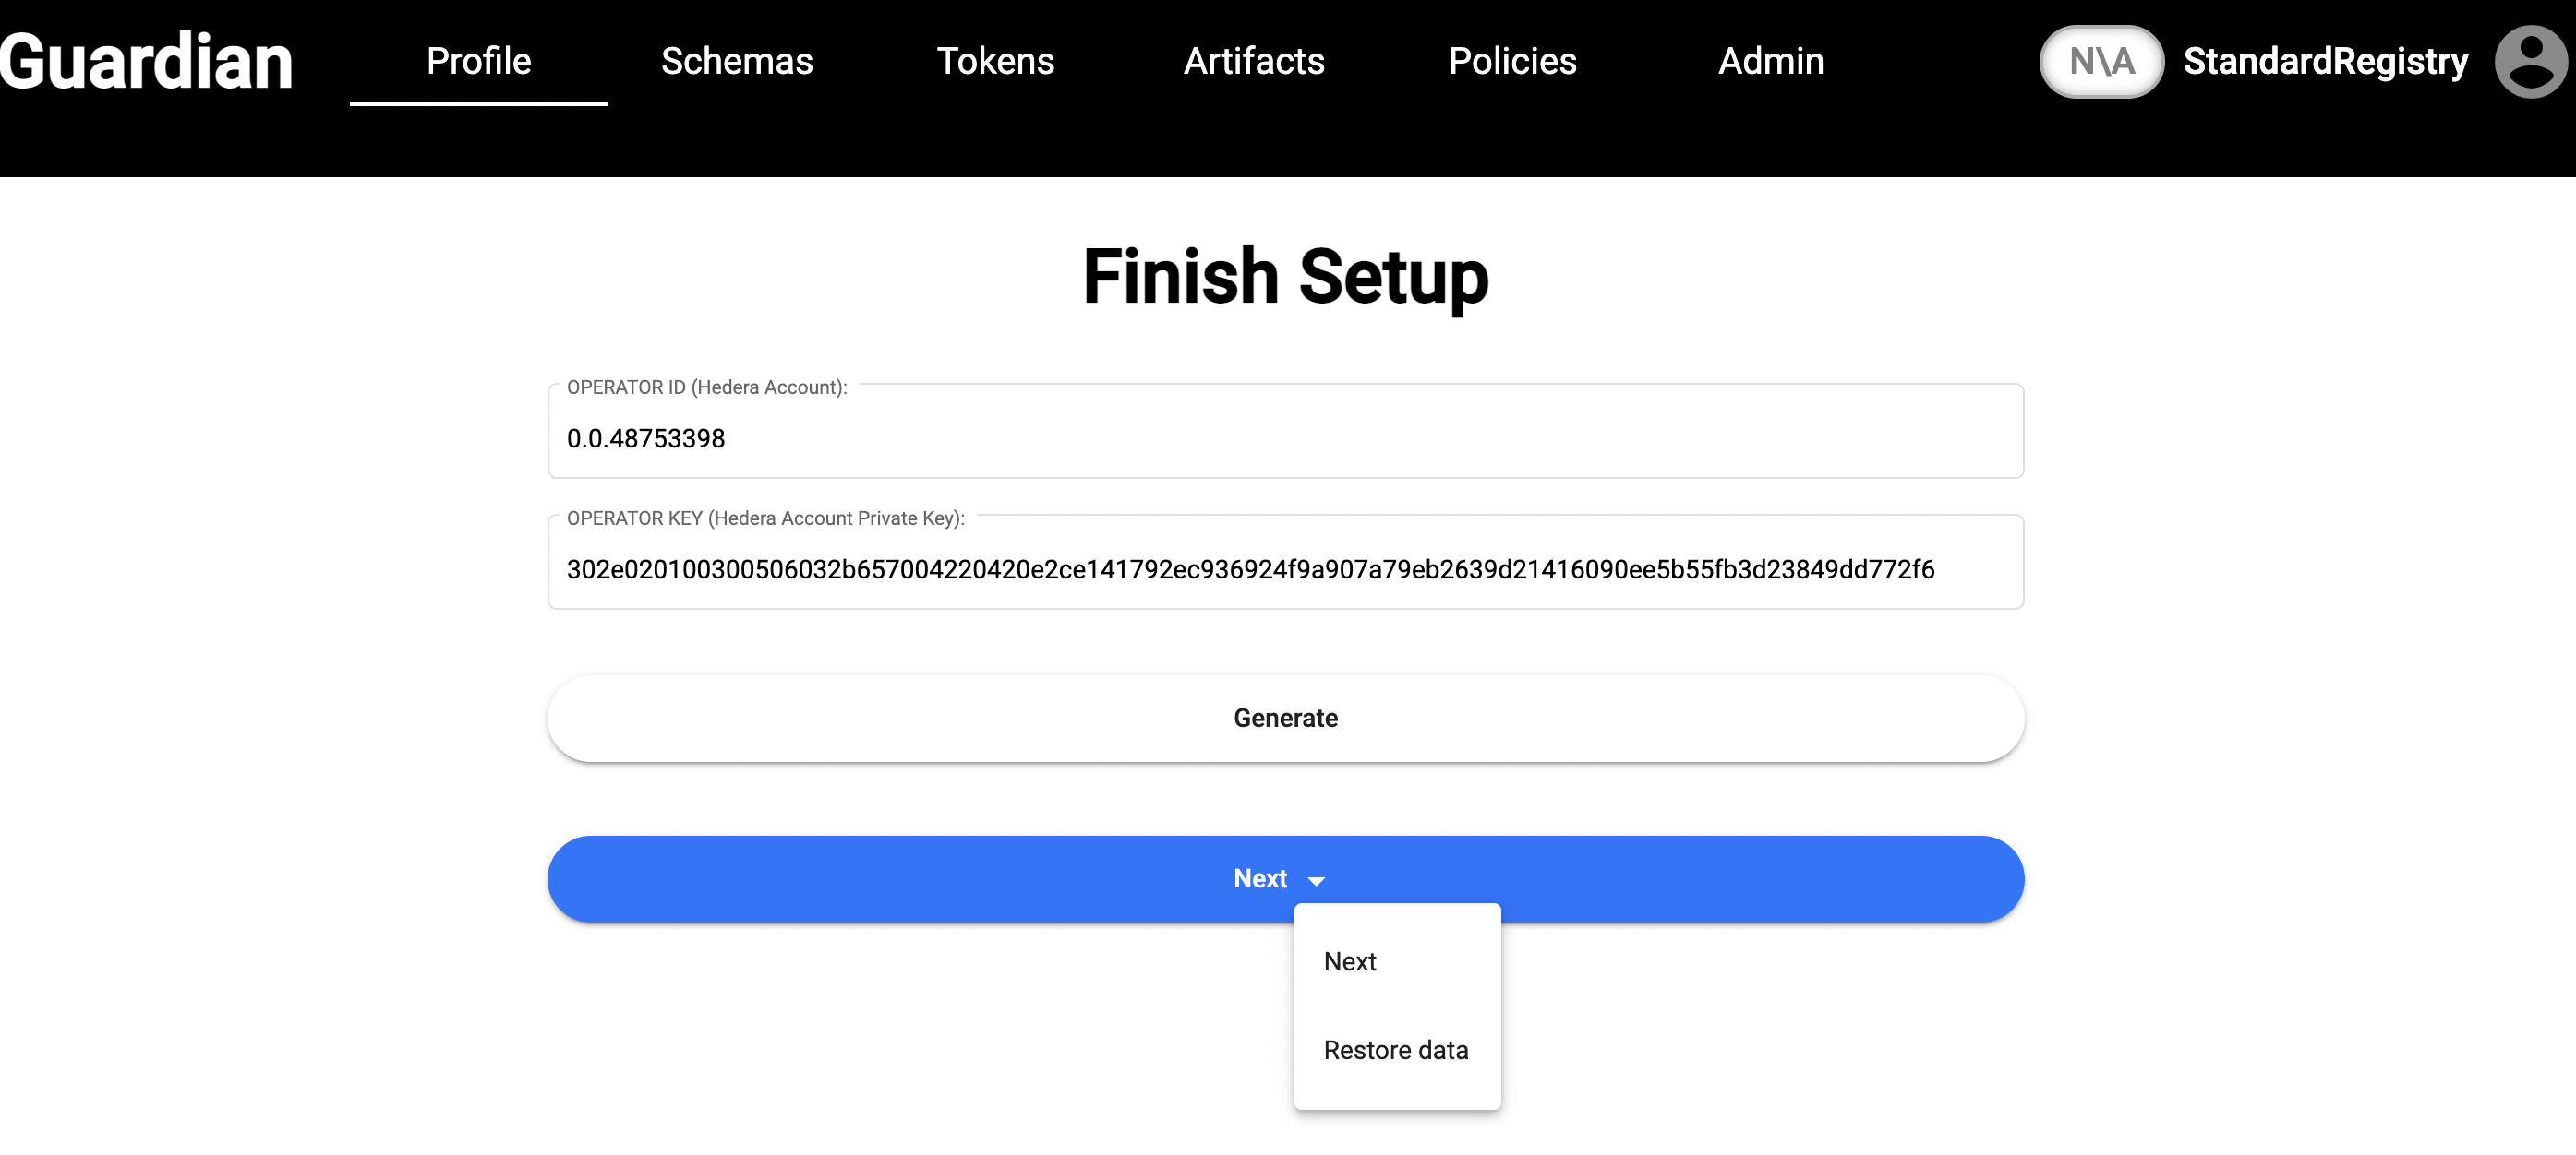Click the Guardian logo

pos(147,62)
